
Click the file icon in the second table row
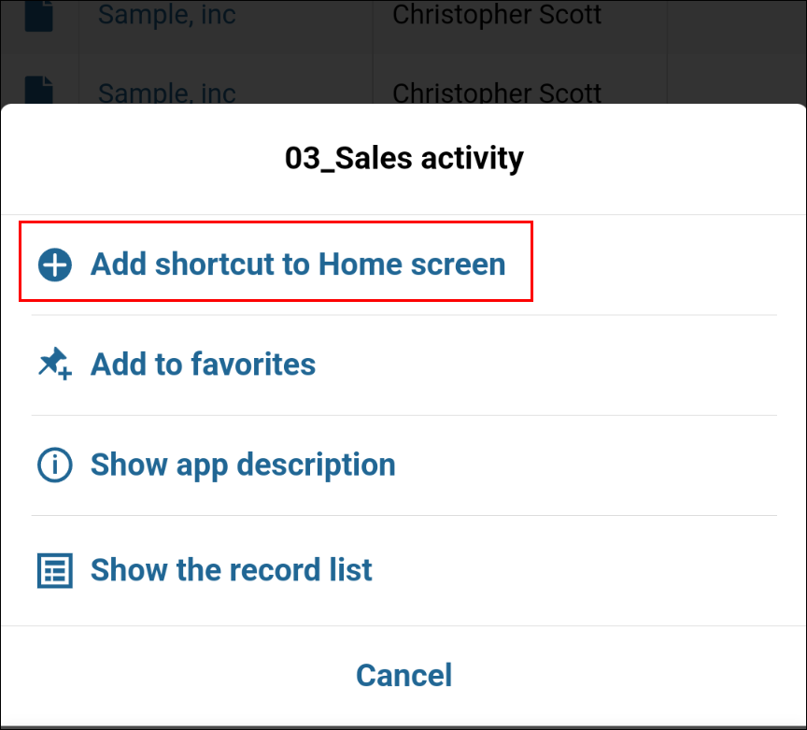[38, 89]
